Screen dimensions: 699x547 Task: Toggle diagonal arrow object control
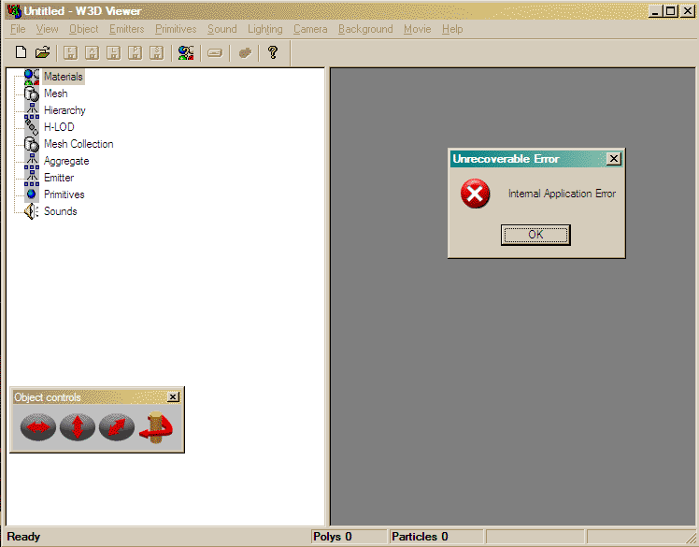pyautogui.click(x=117, y=428)
